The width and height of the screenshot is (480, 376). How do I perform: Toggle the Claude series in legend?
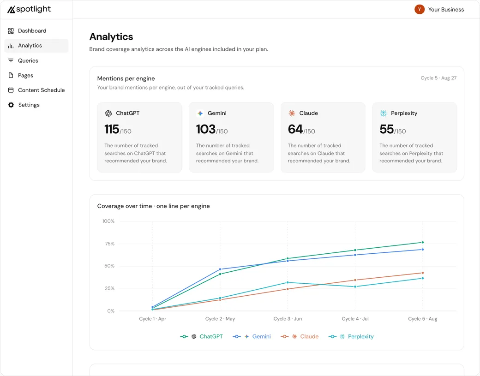coord(300,336)
